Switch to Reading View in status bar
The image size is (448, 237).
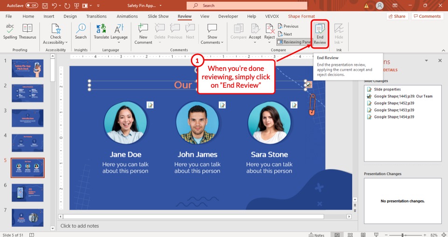[x=363, y=235]
